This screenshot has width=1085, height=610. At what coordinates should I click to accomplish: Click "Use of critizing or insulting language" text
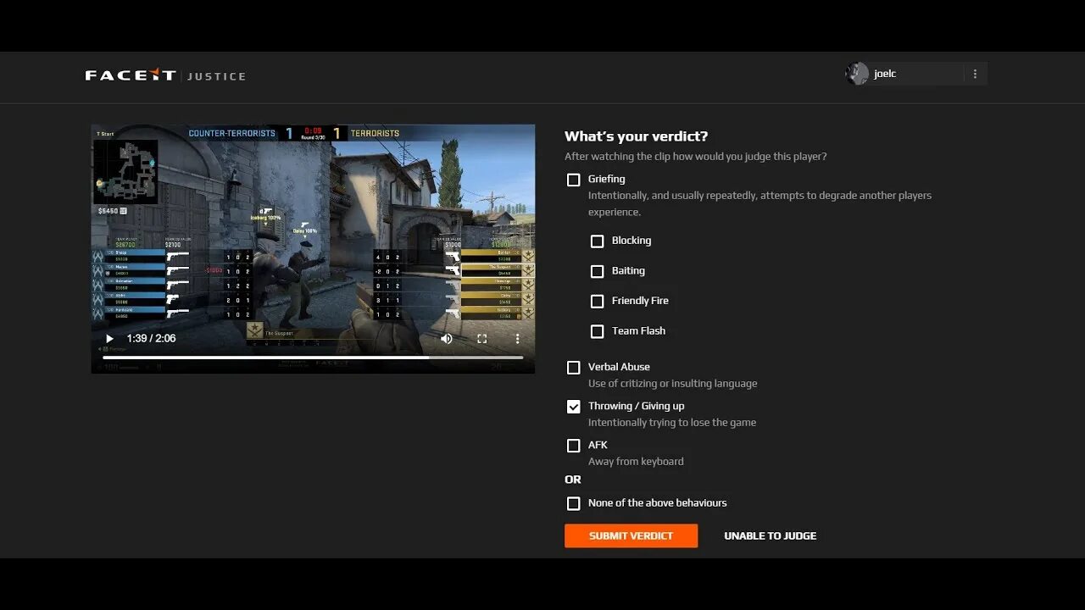[x=673, y=384]
